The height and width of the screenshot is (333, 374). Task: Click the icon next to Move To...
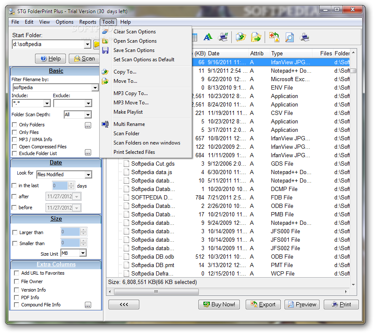pyautogui.click(x=105, y=81)
